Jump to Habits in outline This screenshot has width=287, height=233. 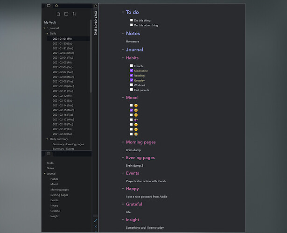coord(54,179)
